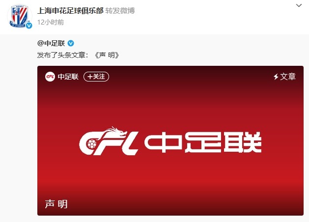Open the 《声 明》 headline article link
This screenshot has height=222, width=309.
coord(107,55)
